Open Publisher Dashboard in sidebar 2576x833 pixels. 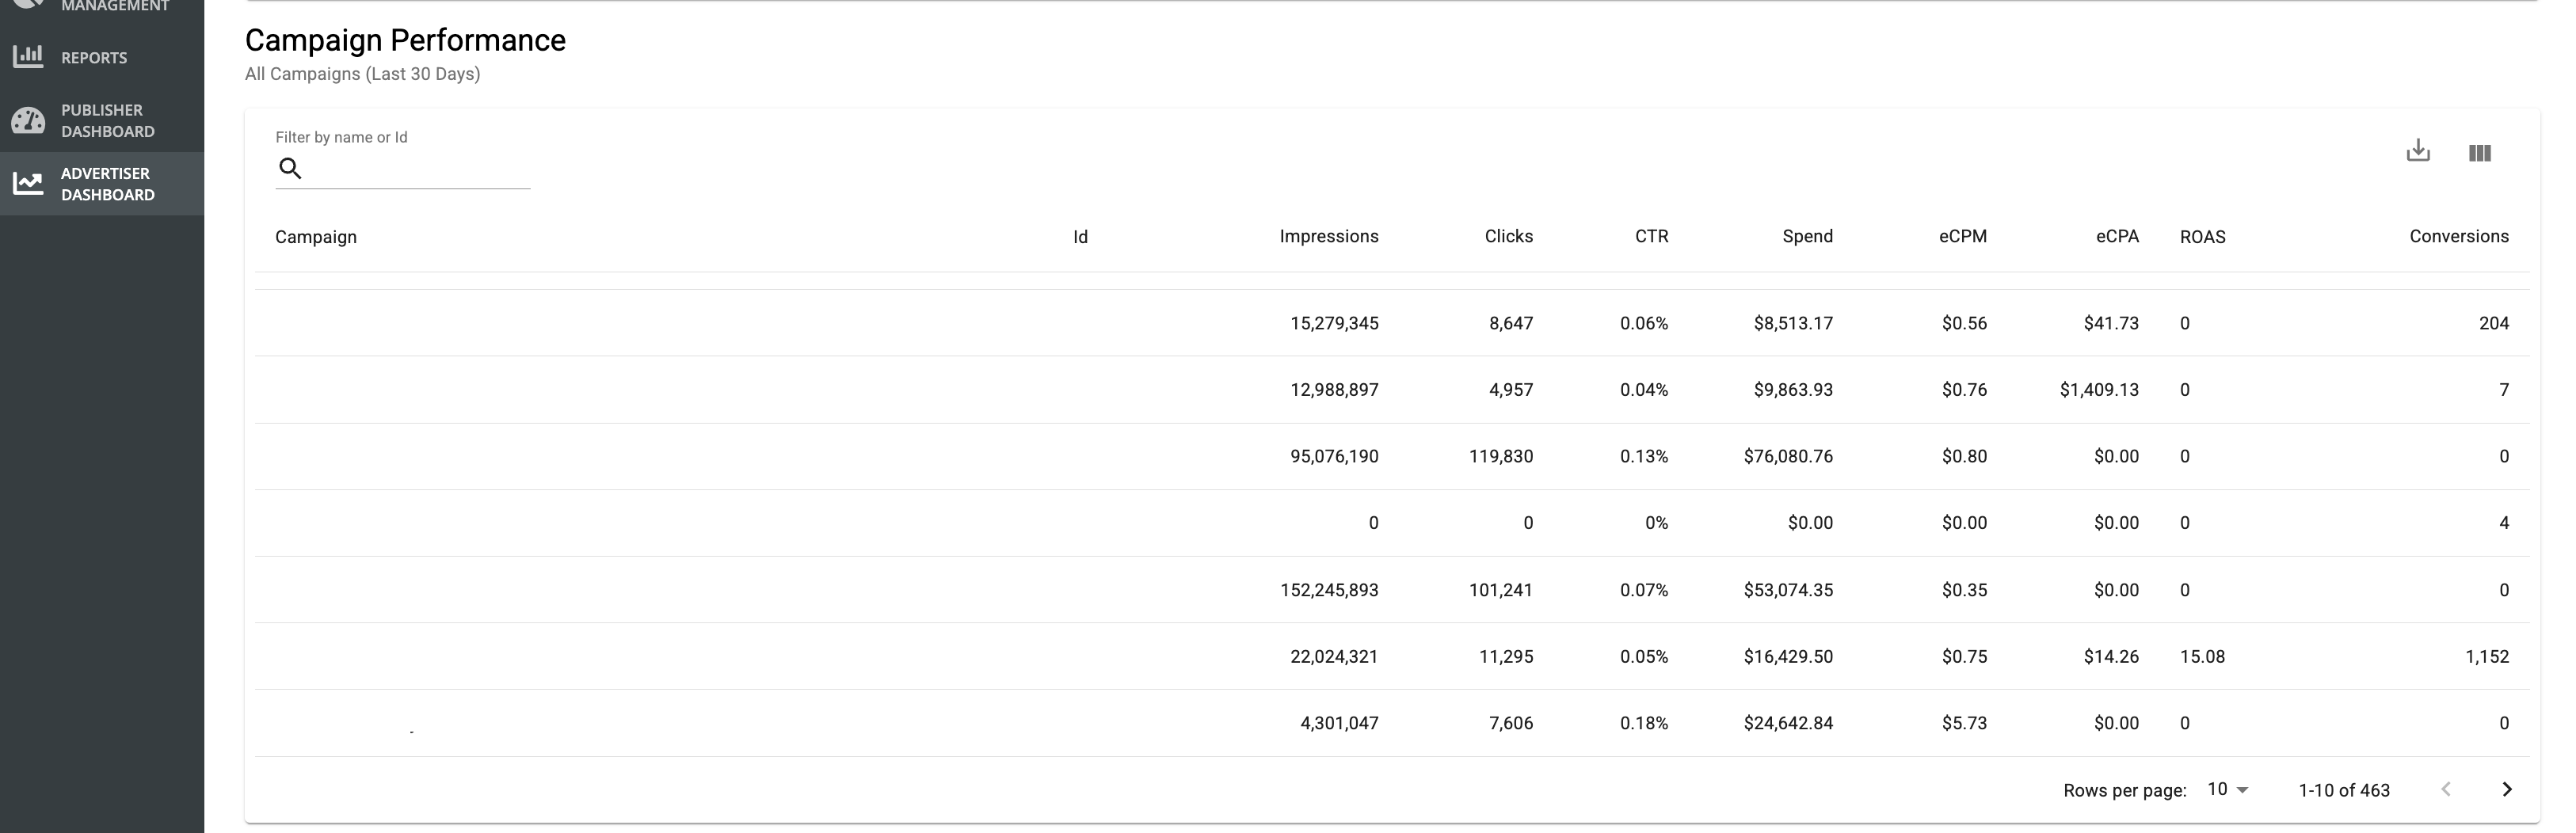pyautogui.click(x=102, y=120)
